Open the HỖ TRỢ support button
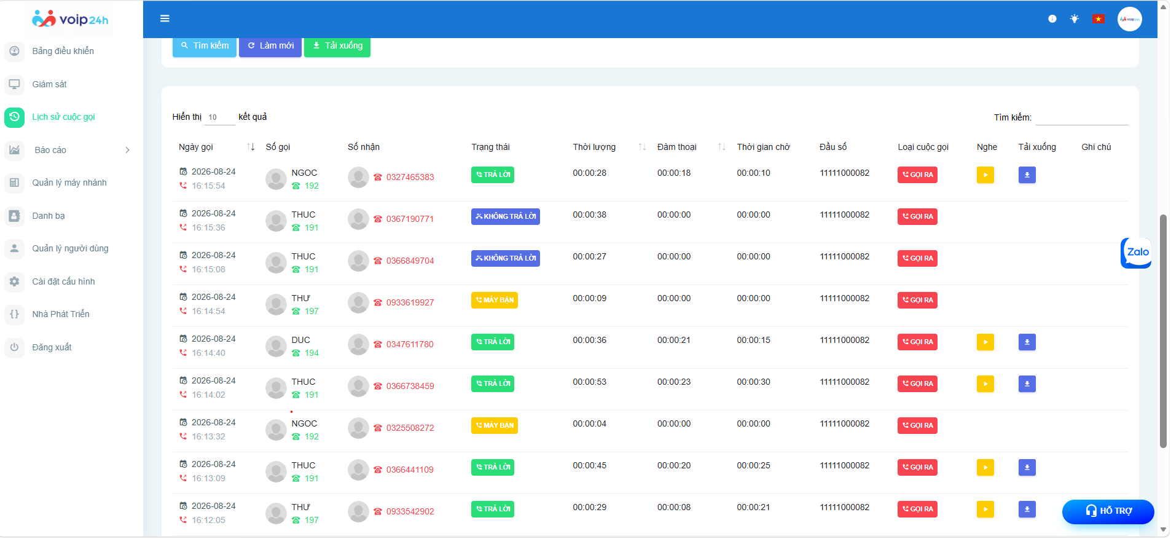 coord(1108,511)
